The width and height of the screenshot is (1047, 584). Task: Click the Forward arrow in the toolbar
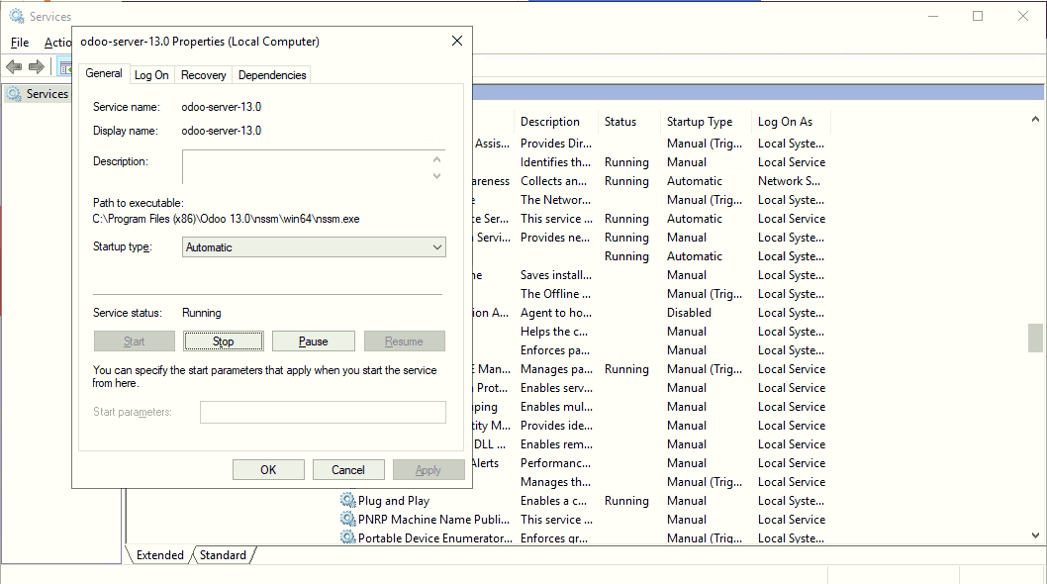[37, 66]
